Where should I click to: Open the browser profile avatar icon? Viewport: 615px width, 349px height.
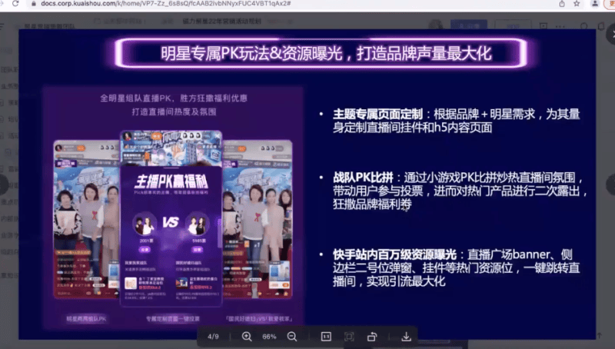coord(595,4)
